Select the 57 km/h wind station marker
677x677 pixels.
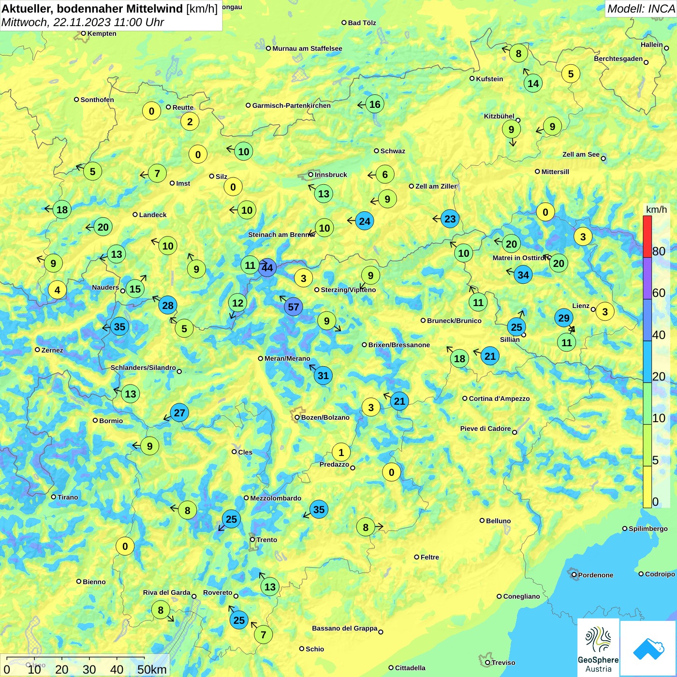pos(293,307)
